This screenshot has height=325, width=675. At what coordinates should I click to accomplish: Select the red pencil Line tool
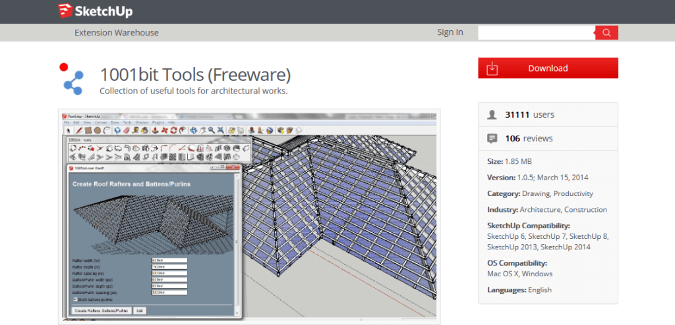[79, 130]
